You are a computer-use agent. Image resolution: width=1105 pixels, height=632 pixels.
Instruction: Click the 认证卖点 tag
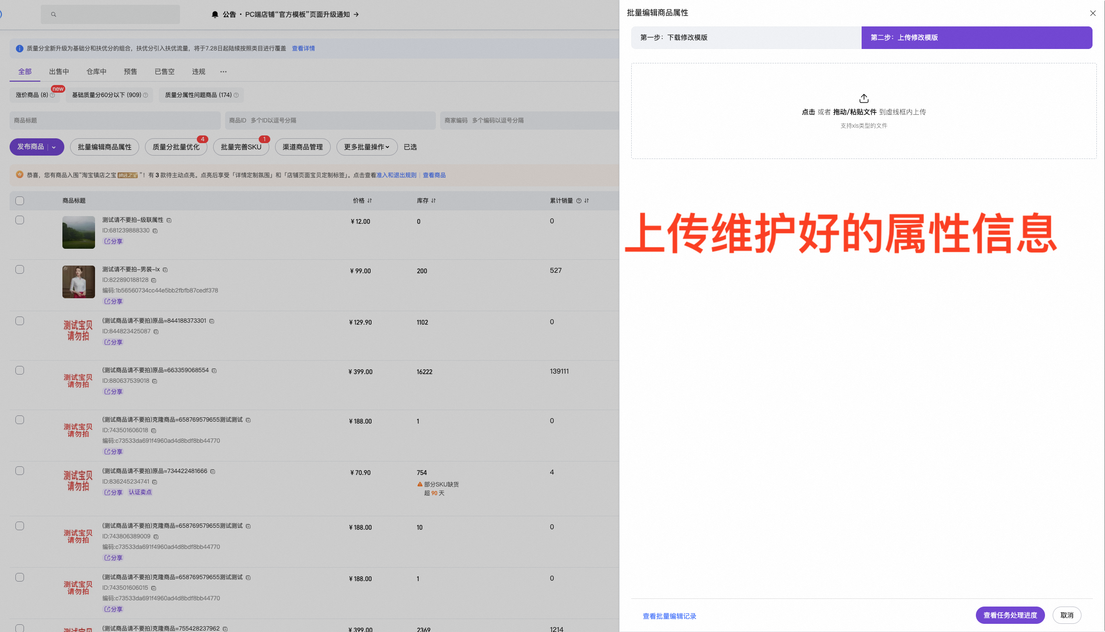point(140,492)
